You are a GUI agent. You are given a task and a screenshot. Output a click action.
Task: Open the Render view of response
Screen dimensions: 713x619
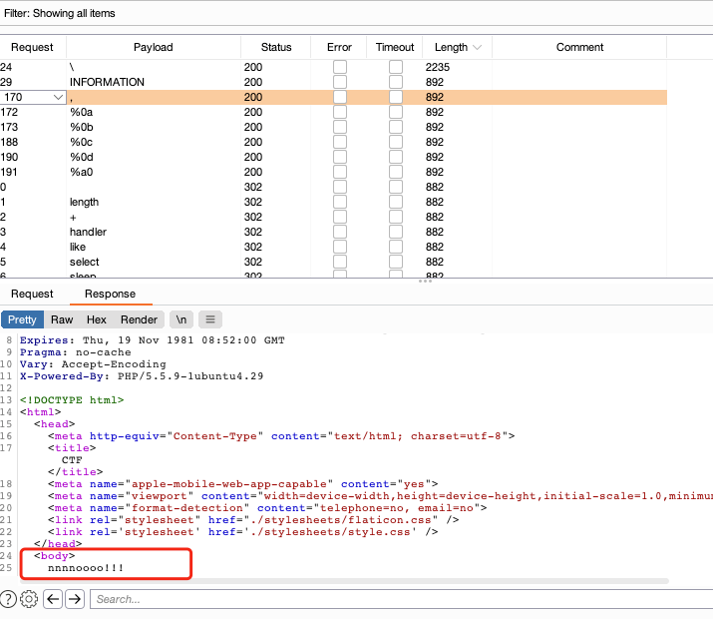tap(139, 319)
